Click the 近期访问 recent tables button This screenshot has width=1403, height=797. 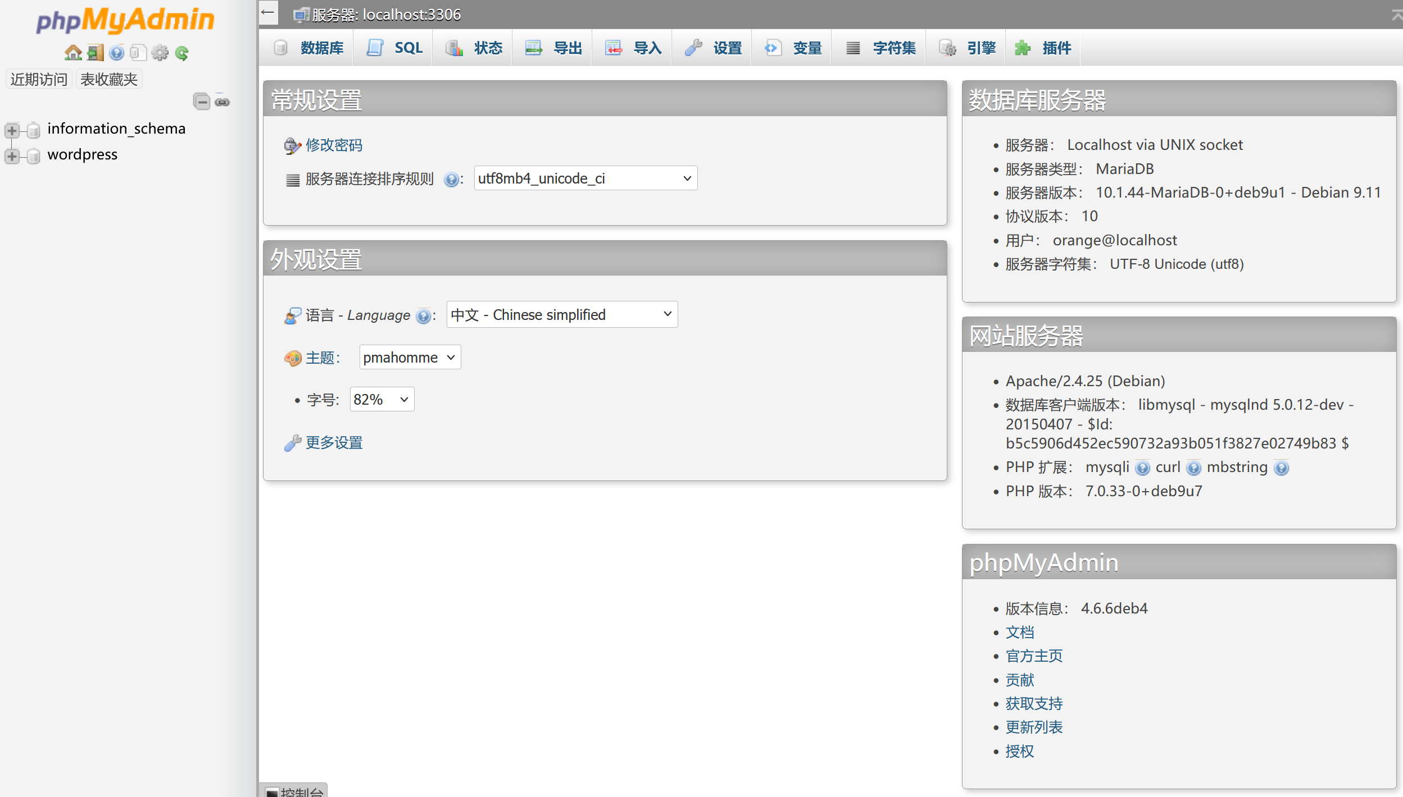39,79
